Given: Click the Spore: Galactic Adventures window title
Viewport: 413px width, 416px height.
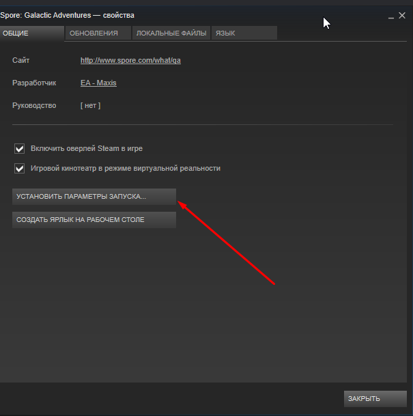Looking at the screenshot, I should pos(67,16).
